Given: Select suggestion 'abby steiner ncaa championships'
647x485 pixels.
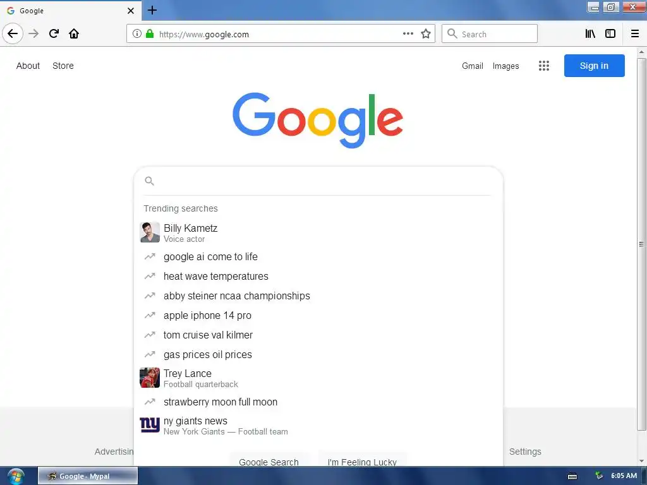Looking at the screenshot, I should pos(318,296).
